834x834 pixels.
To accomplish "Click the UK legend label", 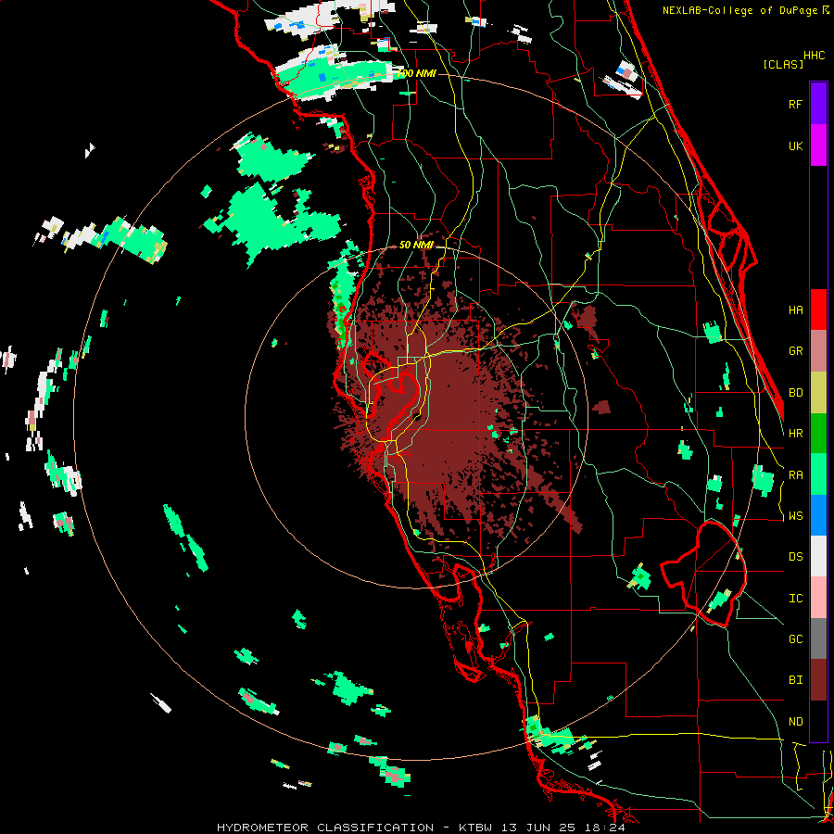I will coord(795,145).
